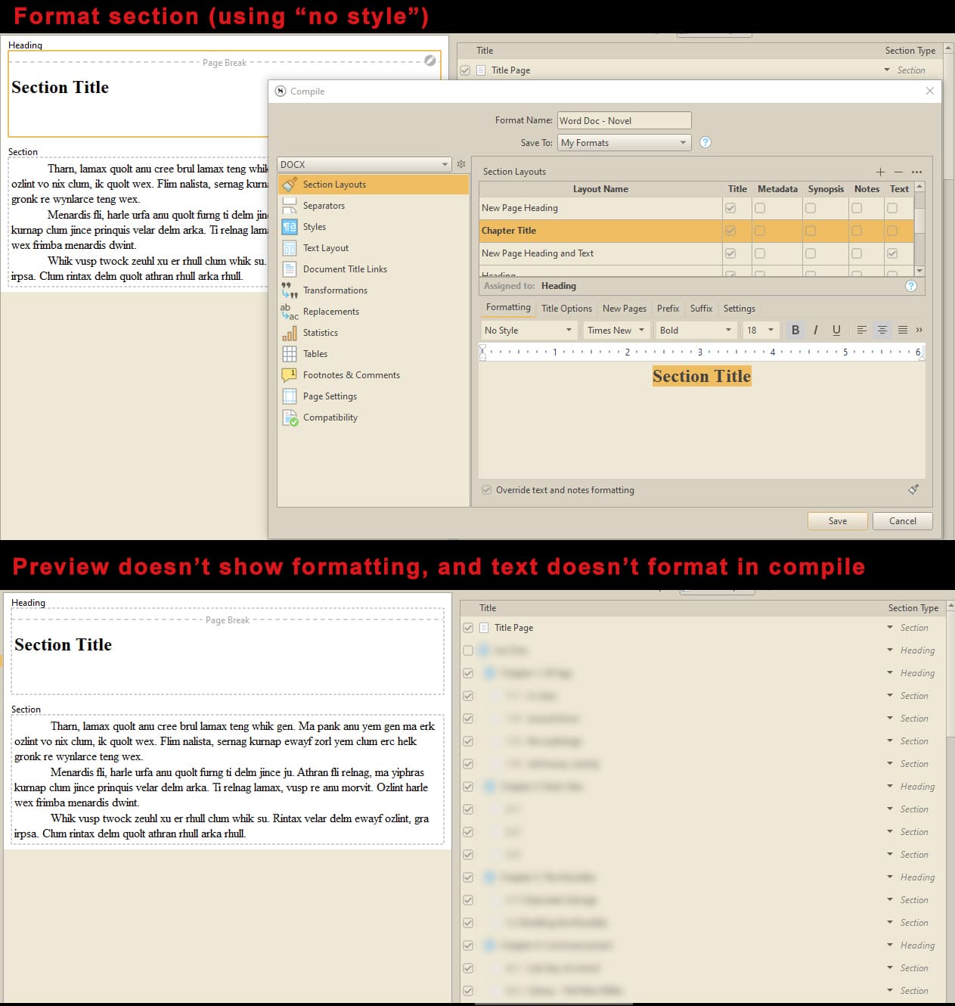Toggle Notes checkbox for New Page Heading
The width and height of the screenshot is (955, 1006).
857,208
